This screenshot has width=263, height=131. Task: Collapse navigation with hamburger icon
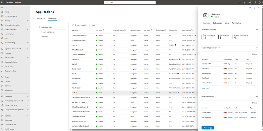click(x=2, y=7)
